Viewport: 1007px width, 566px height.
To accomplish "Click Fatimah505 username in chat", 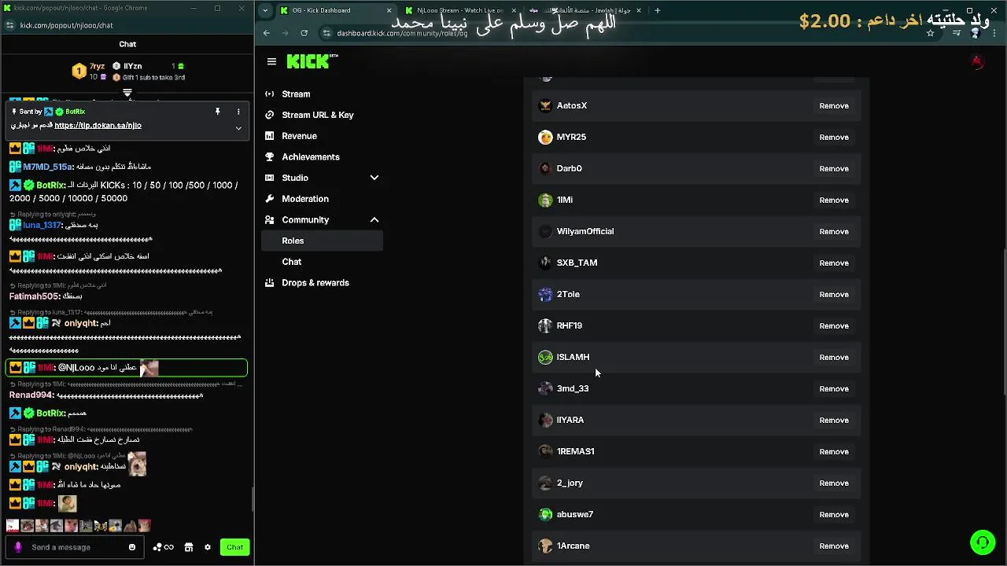I will point(34,296).
